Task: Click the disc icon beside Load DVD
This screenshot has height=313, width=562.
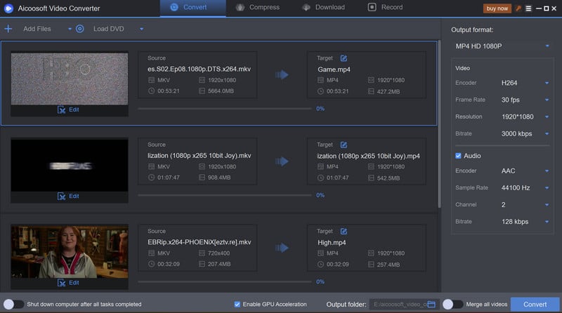Action: (79, 29)
